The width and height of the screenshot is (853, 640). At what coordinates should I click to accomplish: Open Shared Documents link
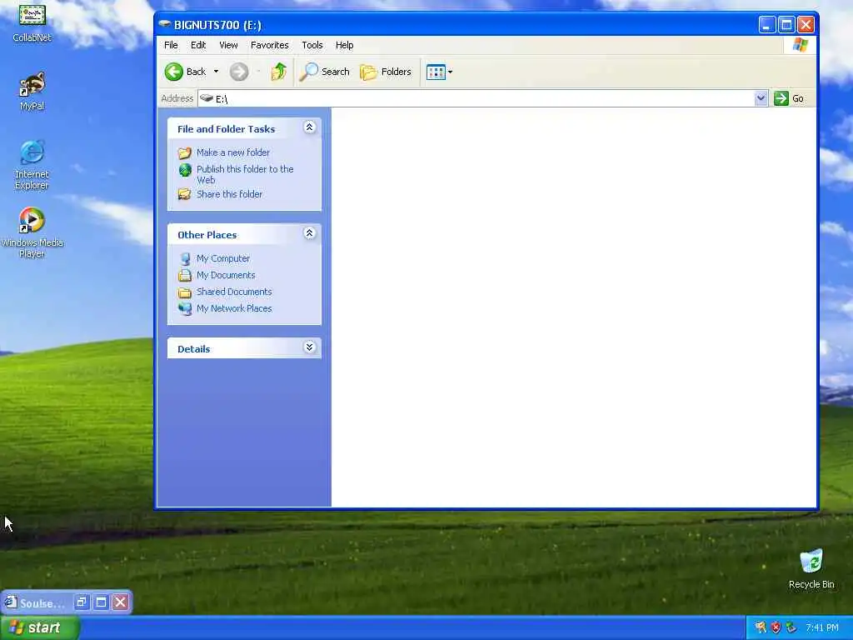coord(234,292)
